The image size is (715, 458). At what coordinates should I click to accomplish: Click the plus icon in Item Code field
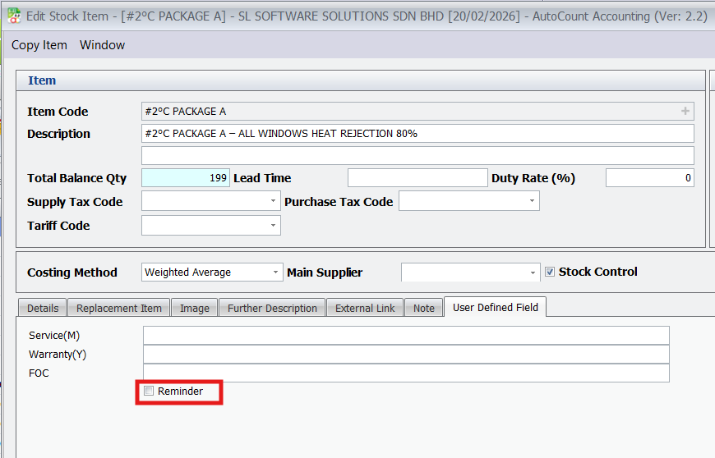(685, 112)
